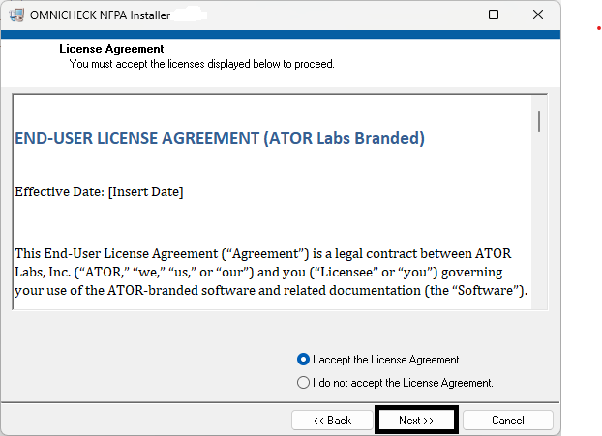
Task: Select "I accept the License Agreement" radio button
Action: [303, 360]
